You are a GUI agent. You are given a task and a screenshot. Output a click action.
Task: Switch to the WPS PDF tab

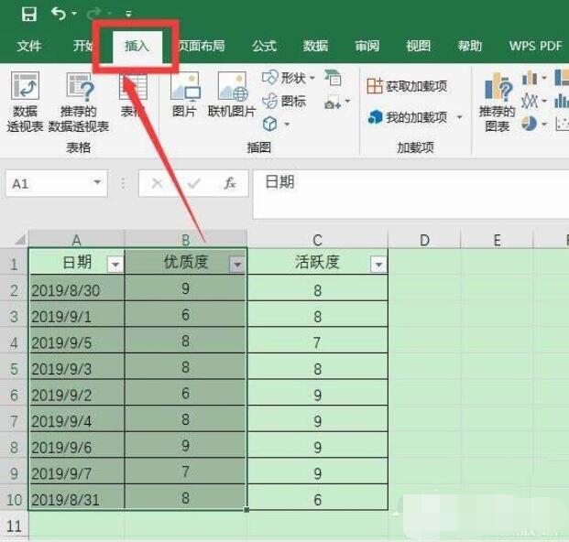click(536, 46)
